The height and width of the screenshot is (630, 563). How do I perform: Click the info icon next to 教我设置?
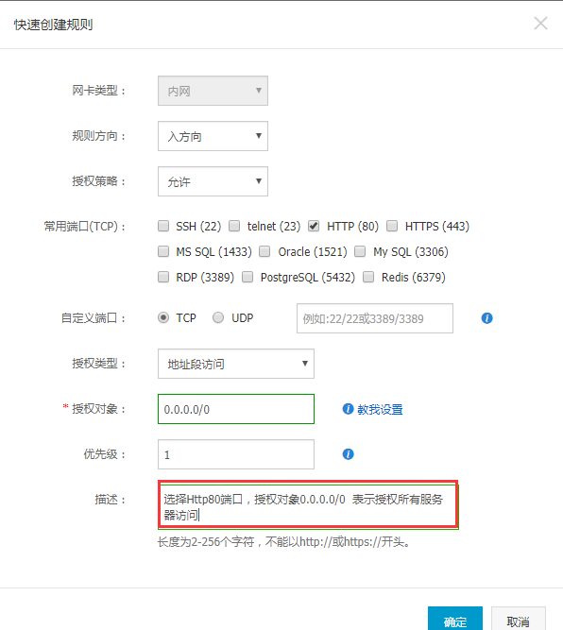click(x=348, y=409)
